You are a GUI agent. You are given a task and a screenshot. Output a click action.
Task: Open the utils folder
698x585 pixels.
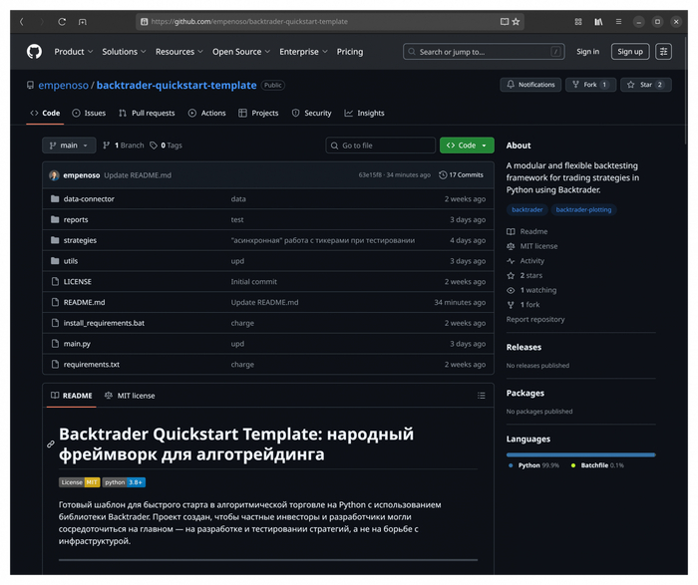point(71,261)
